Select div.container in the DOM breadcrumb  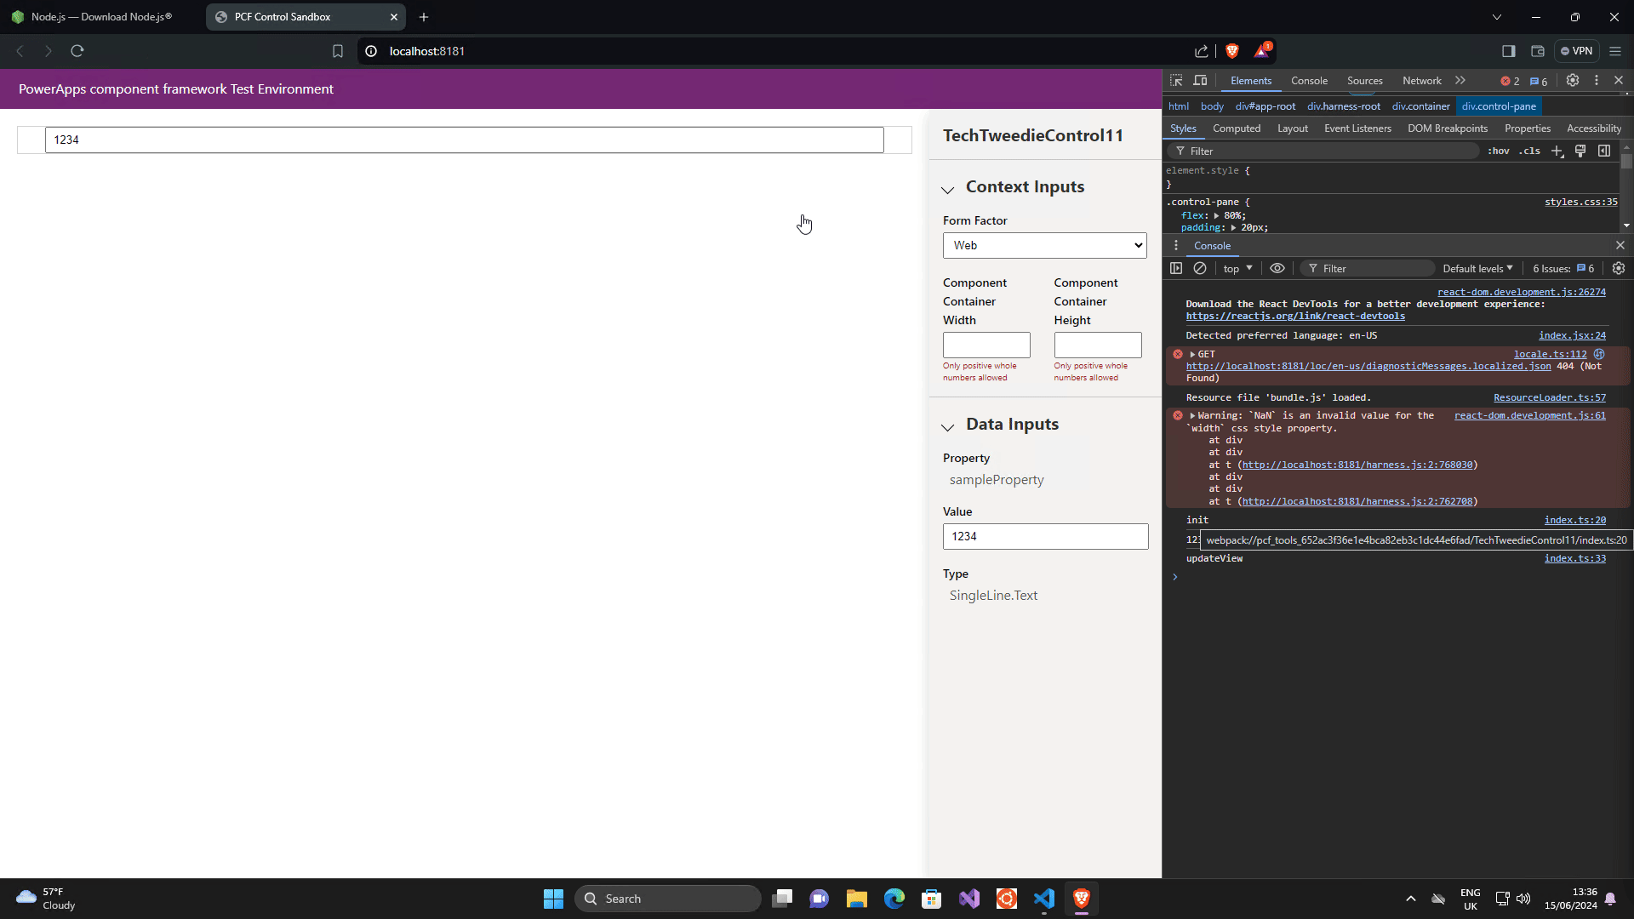pyautogui.click(x=1420, y=106)
